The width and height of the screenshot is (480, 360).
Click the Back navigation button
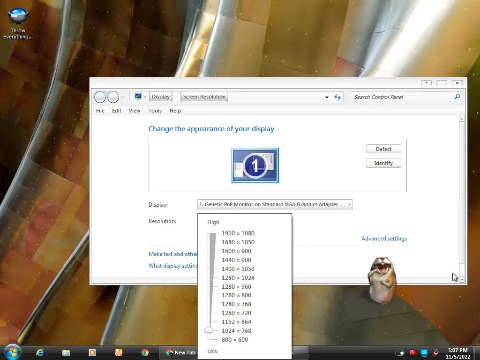(x=100, y=97)
